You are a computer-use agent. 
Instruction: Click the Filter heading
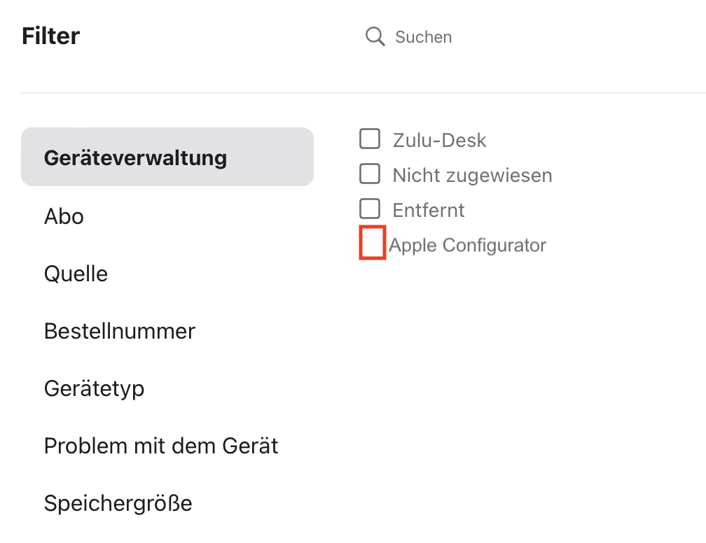(50, 36)
